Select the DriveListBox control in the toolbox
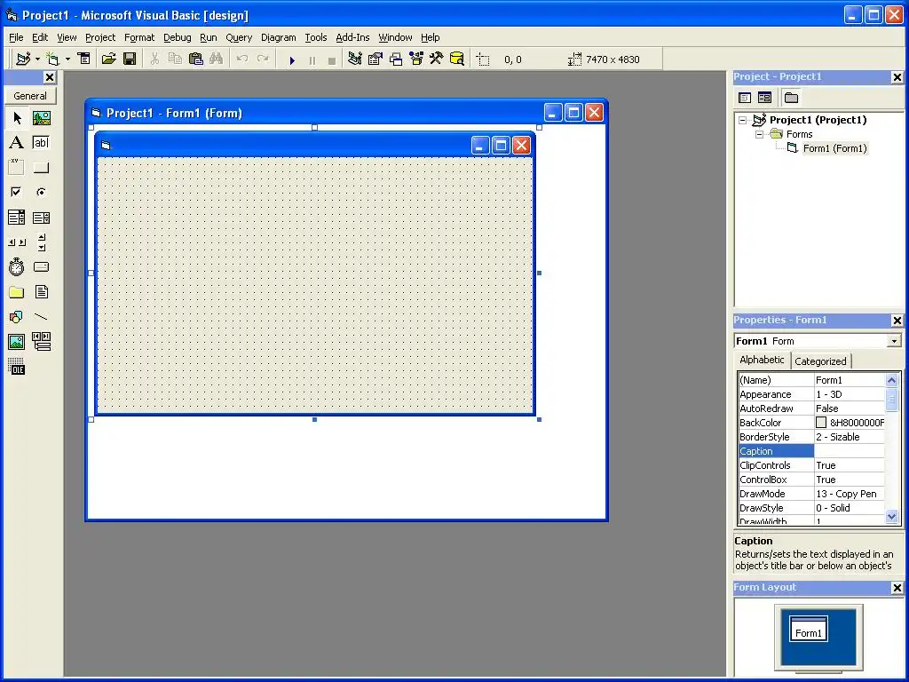The height and width of the screenshot is (682, 909). coord(41,266)
